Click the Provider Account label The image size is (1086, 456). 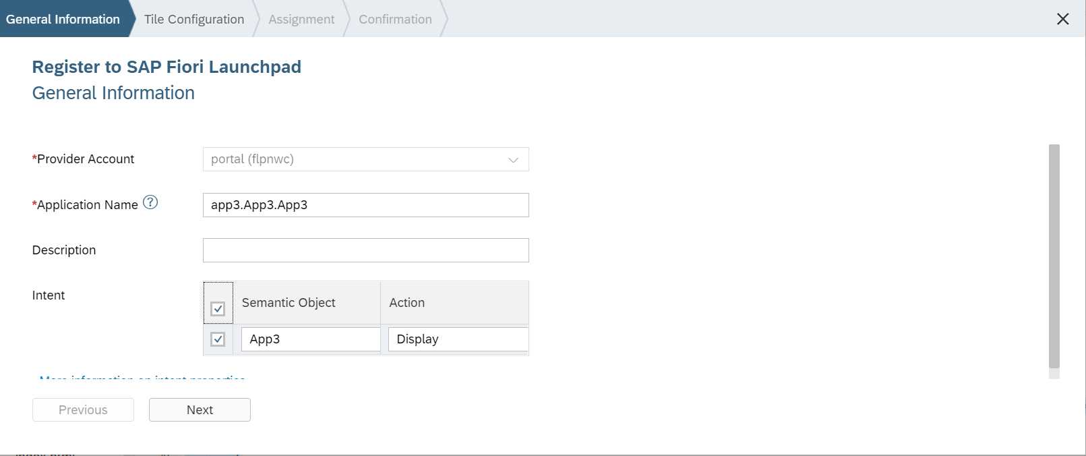(84, 159)
